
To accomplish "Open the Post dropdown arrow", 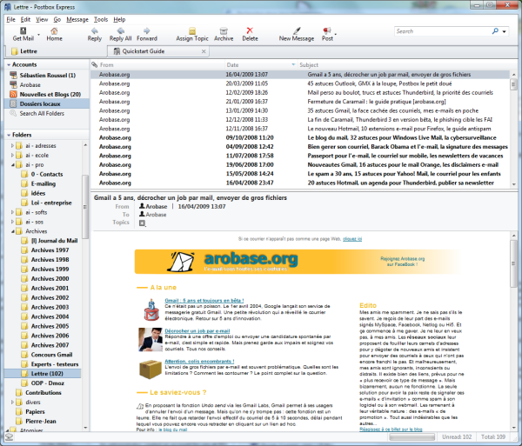I will pos(336,34).
